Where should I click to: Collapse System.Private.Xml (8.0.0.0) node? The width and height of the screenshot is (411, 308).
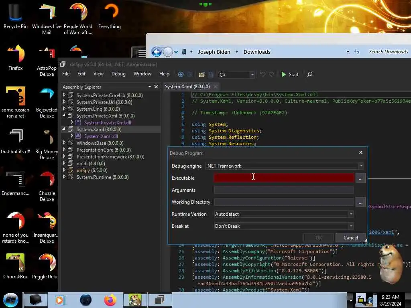(64, 115)
